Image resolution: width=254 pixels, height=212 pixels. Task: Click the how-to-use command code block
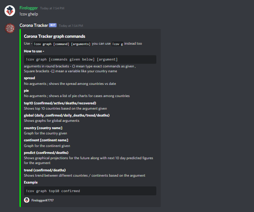[x=90, y=59]
